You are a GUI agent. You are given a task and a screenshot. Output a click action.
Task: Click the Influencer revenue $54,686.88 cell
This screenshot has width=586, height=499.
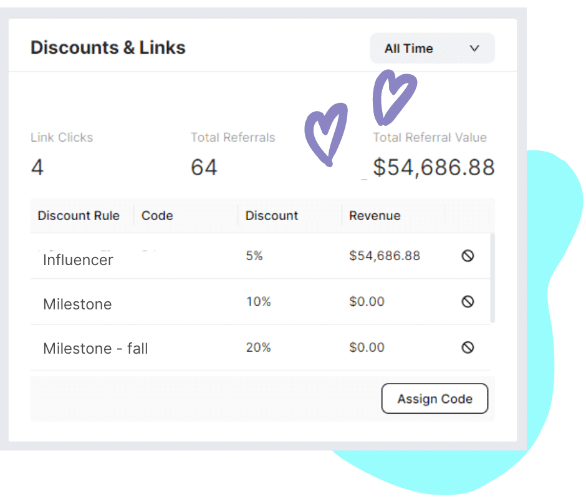click(385, 256)
